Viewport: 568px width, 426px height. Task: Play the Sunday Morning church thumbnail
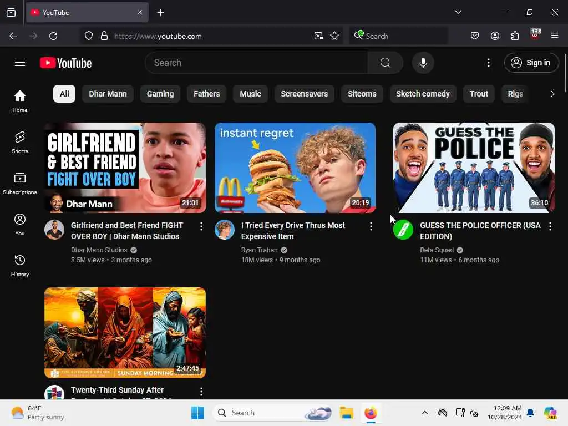(x=125, y=333)
